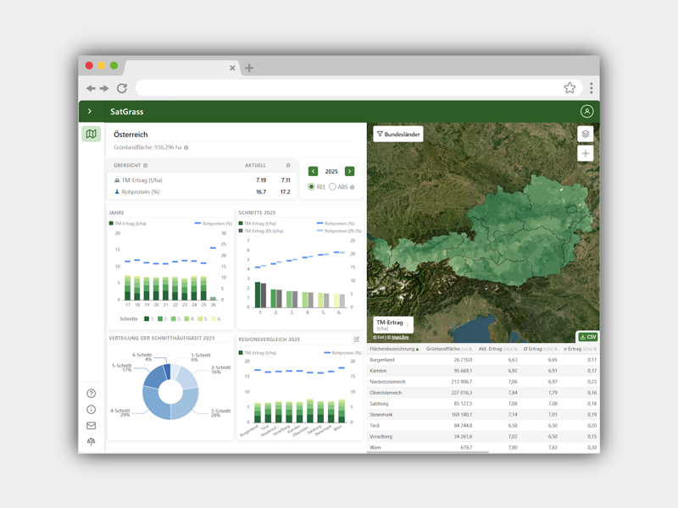
Task: Go to previous year before 2025
Action: click(313, 172)
